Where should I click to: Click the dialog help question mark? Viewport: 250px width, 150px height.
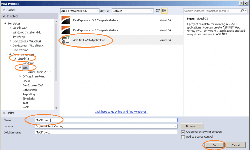pyautogui.click(x=240, y=2)
